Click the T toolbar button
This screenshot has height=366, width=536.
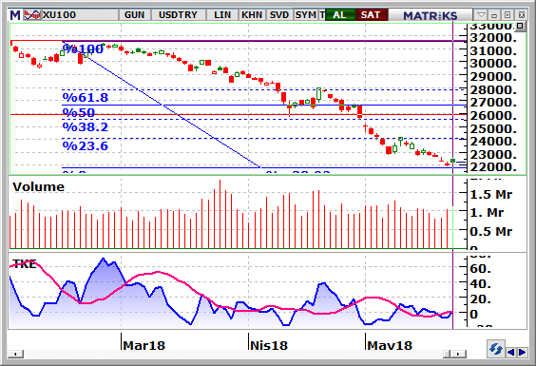pos(322,15)
